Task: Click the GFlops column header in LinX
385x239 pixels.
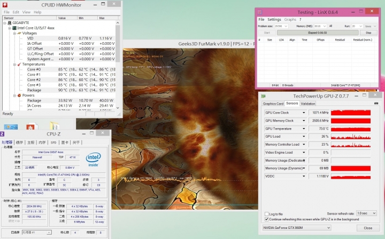Action: tap(320, 39)
